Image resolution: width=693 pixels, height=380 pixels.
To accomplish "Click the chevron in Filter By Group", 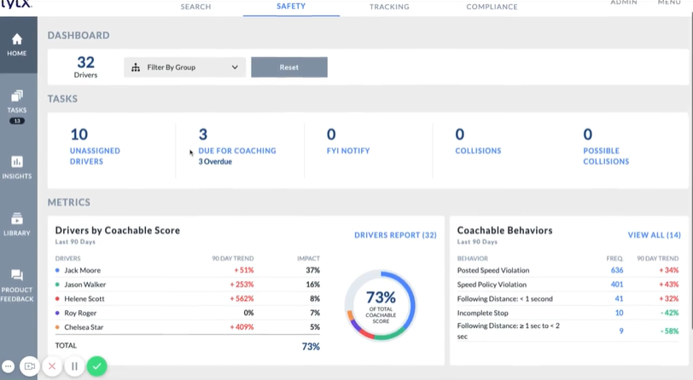I will pyautogui.click(x=235, y=67).
